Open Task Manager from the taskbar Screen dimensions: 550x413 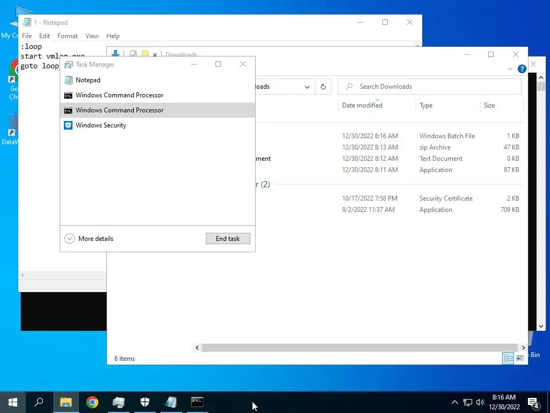(119, 402)
